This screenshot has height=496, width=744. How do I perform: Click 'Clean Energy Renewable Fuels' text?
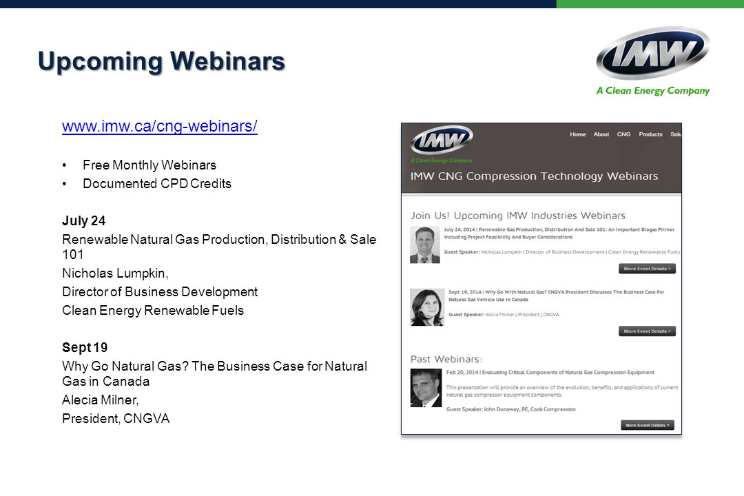(153, 311)
